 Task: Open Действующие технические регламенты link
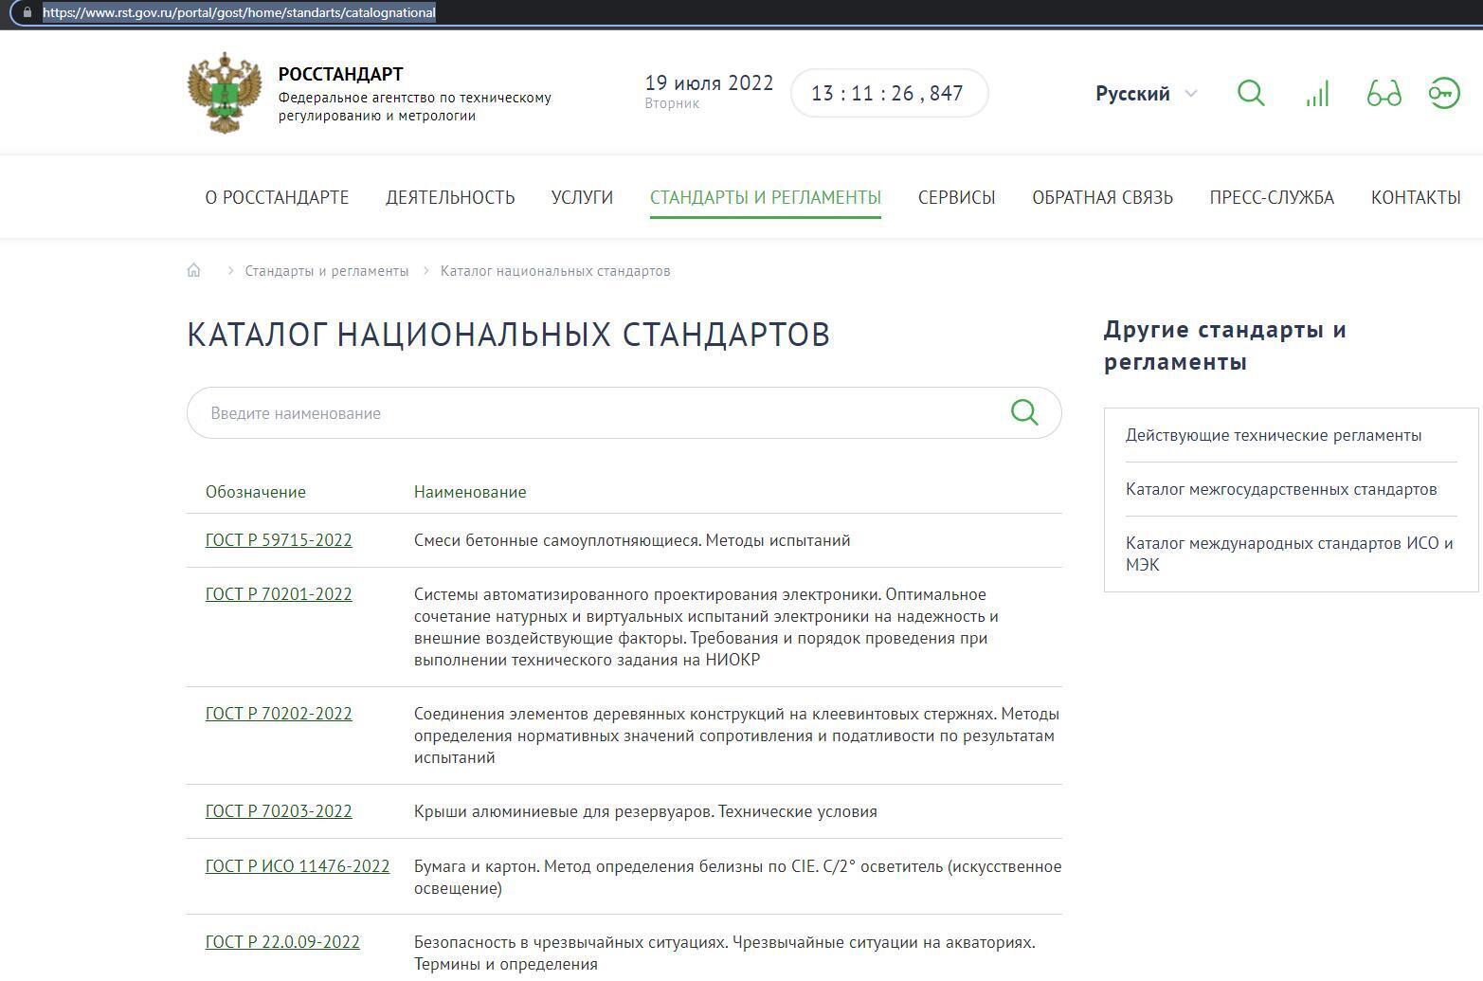tap(1274, 435)
